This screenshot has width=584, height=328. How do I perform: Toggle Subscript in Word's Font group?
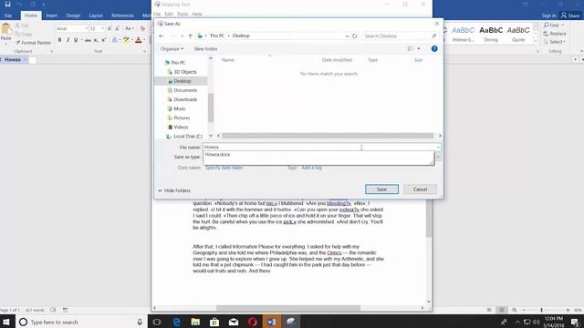[x=96, y=40]
